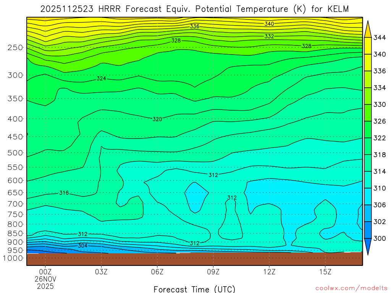The image size is (391, 293).
Task: Click the 304 contour label near surface
Action: pos(82,246)
